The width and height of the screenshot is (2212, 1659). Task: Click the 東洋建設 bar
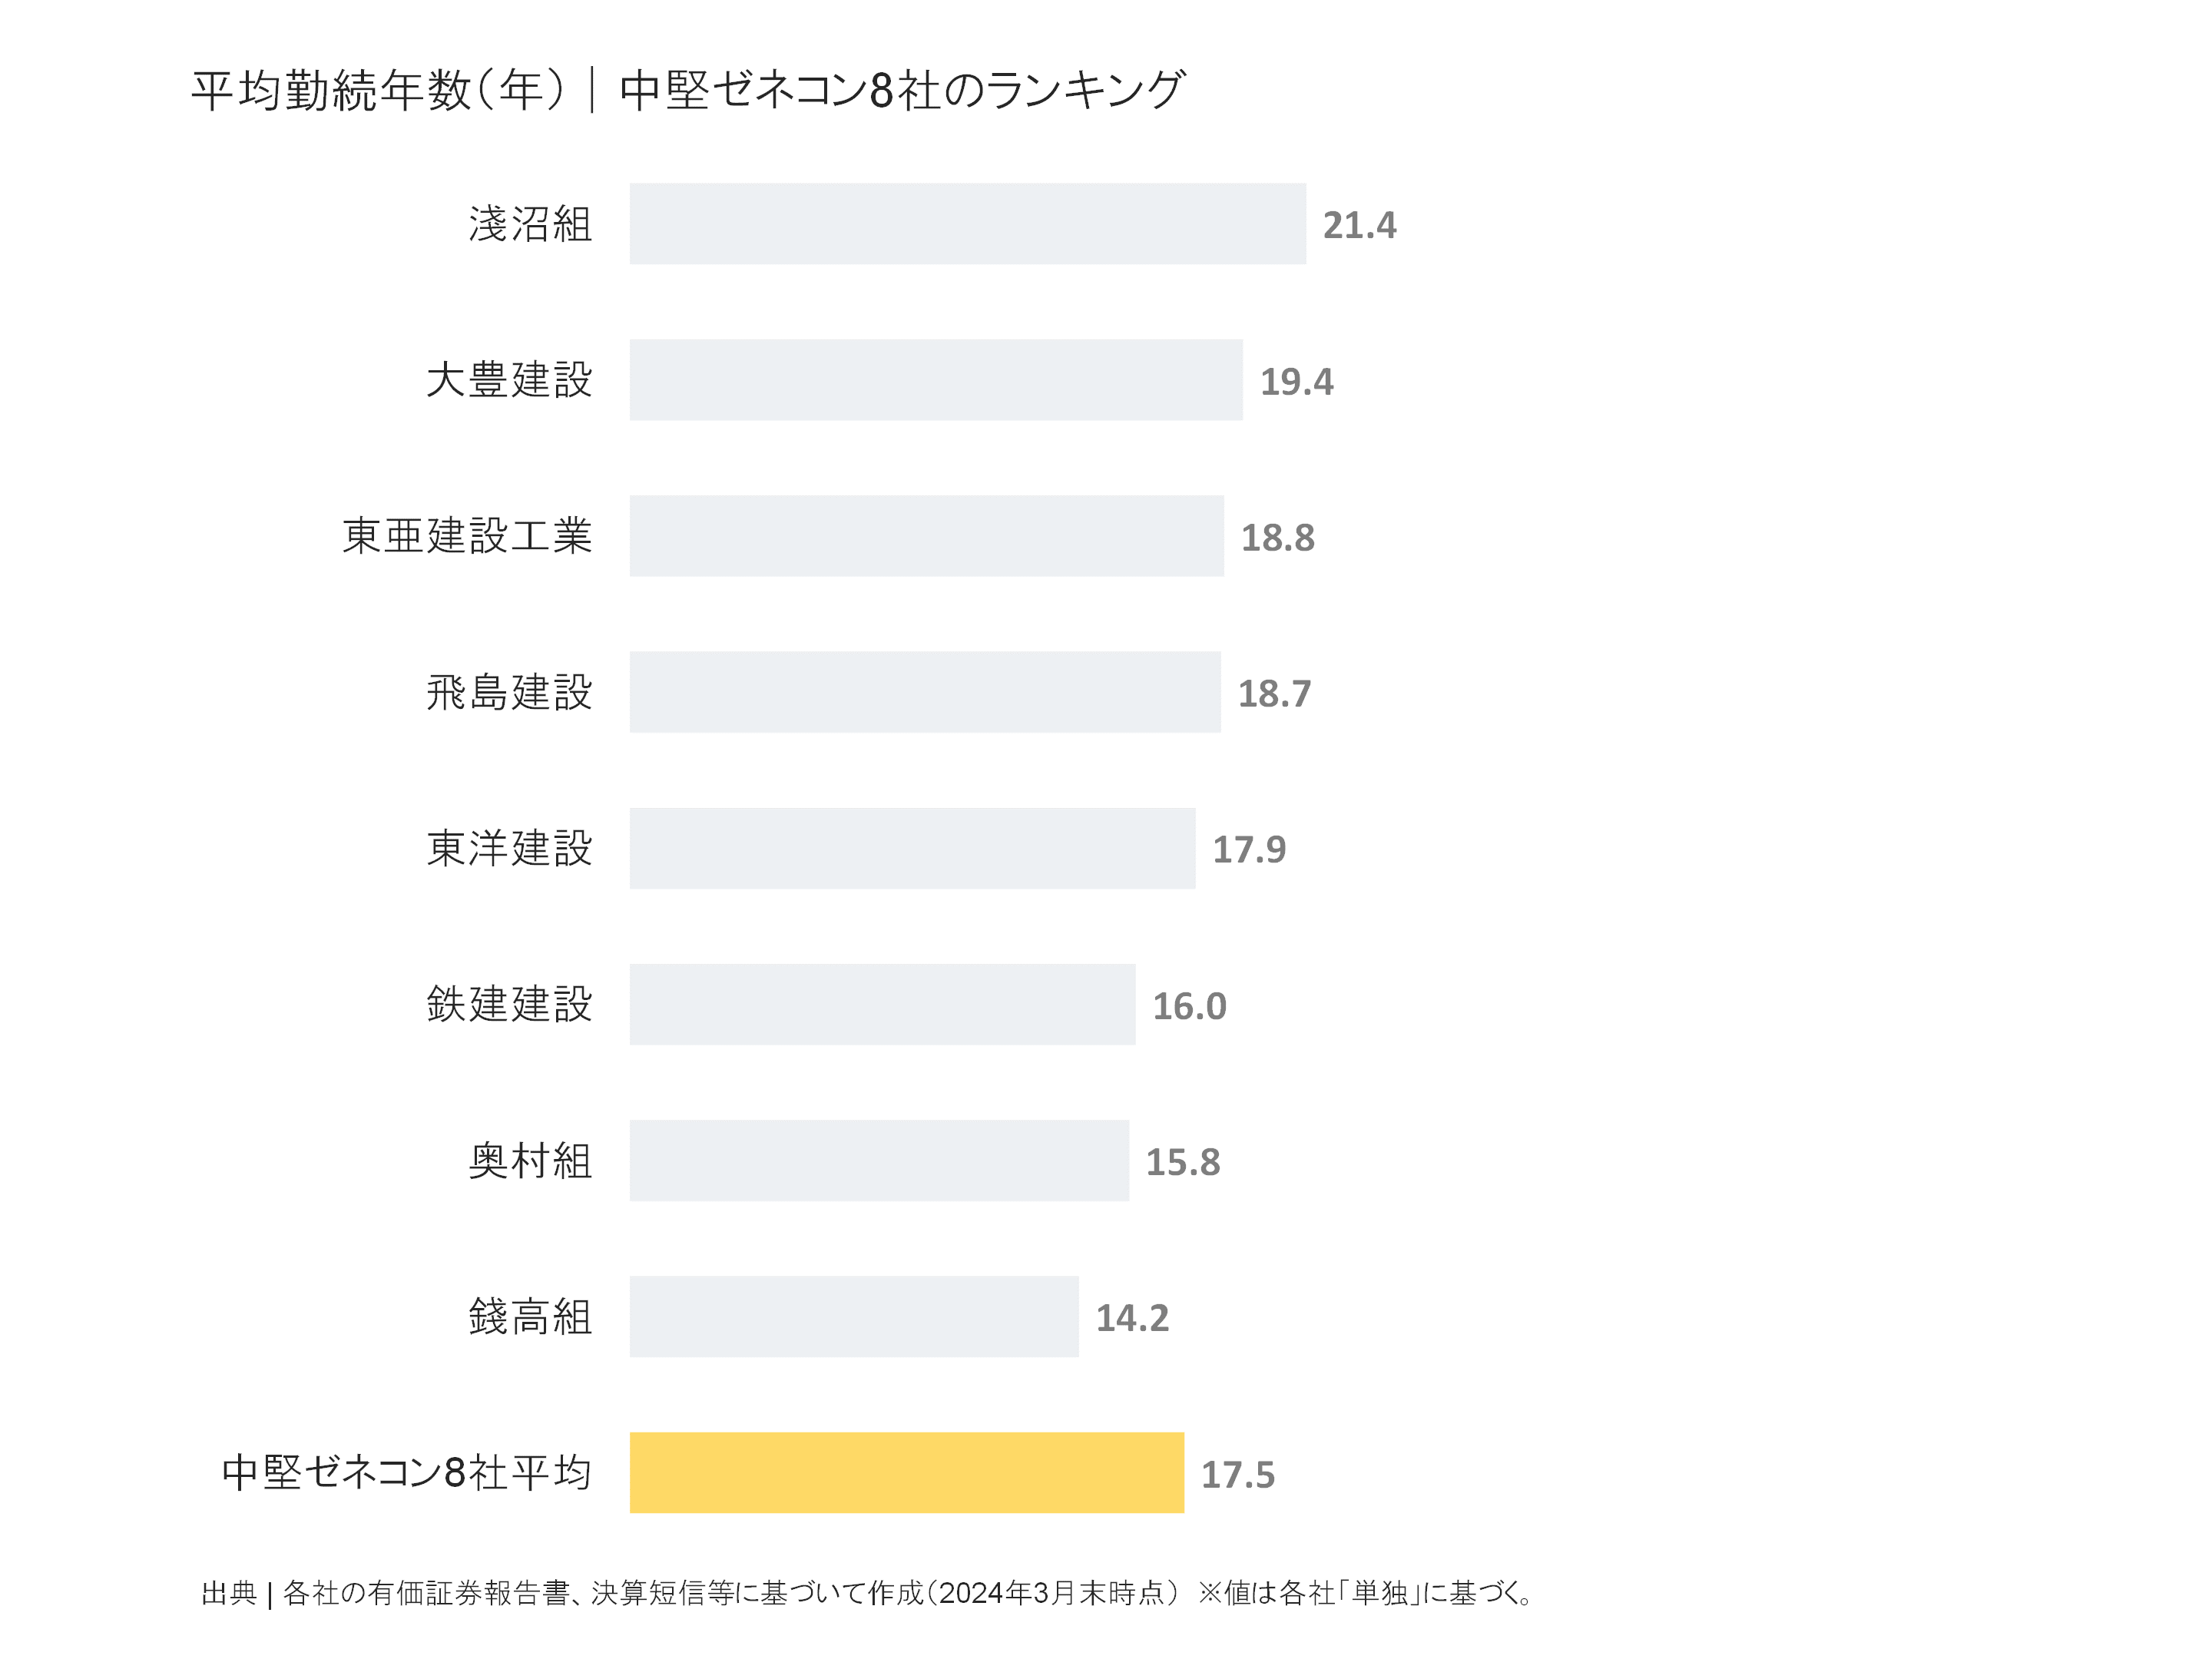pyautogui.click(x=912, y=848)
